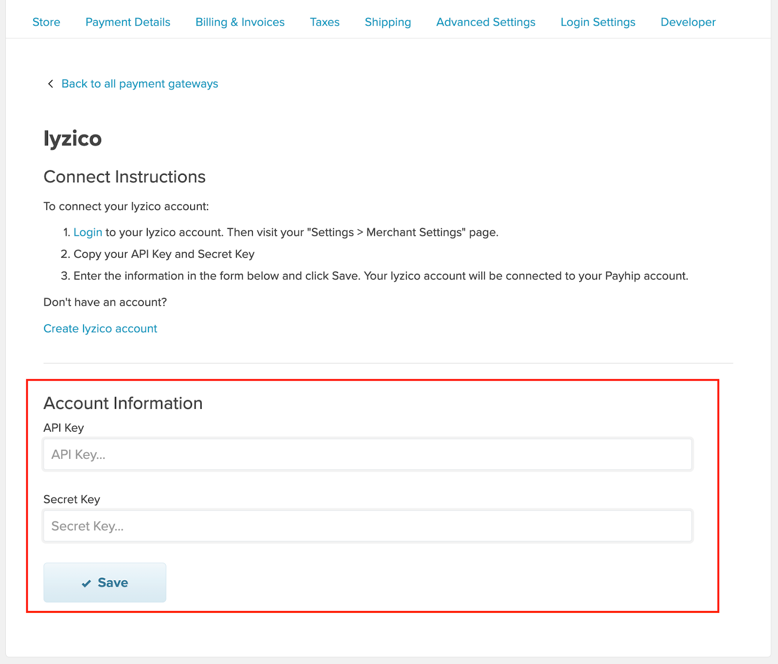Go to the Taxes tab
This screenshot has height=664, width=778.
point(325,22)
